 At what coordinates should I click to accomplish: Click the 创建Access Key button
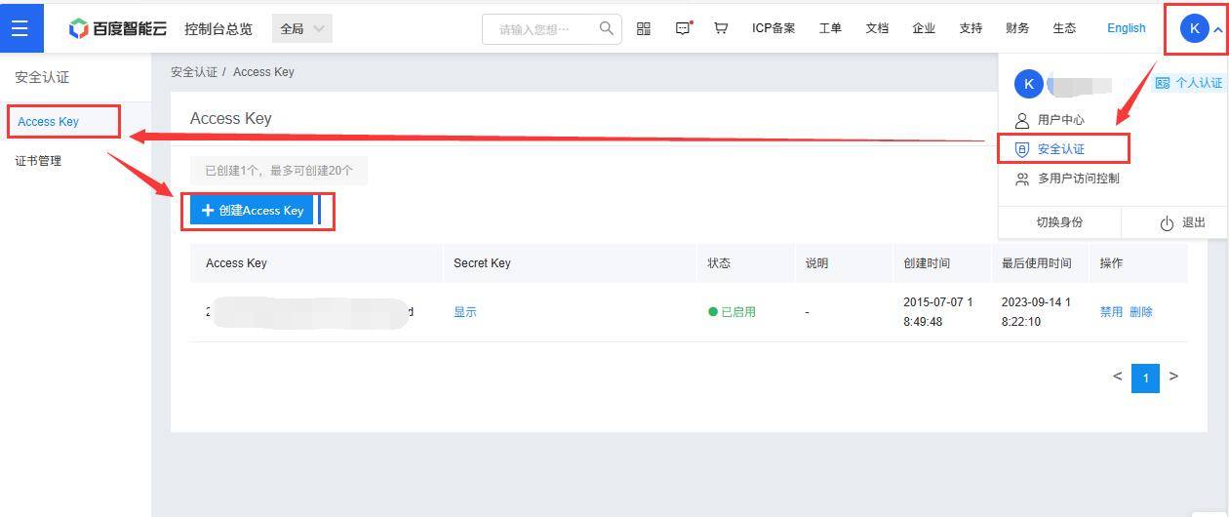pyautogui.click(x=252, y=211)
